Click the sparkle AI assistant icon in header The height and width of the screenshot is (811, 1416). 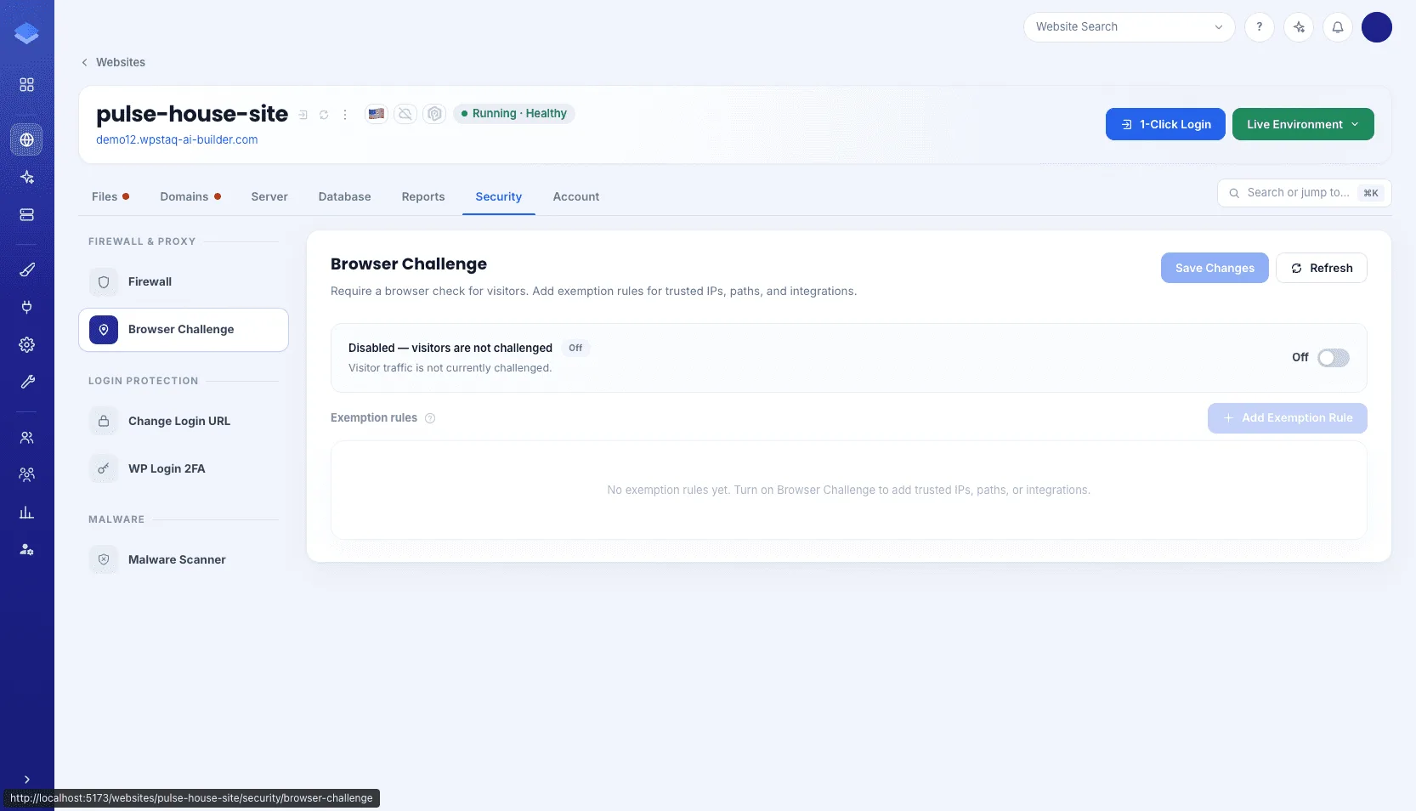click(1299, 27)
